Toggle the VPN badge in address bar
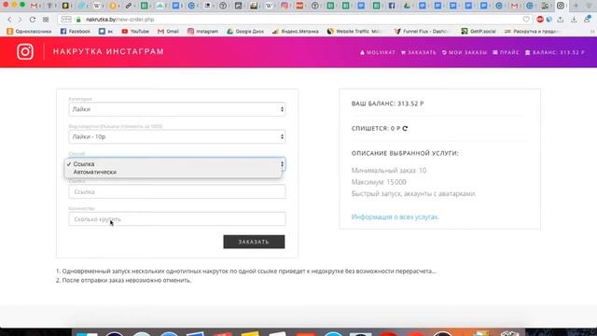Image resolution: width=597 pixels, height=336 pixels. 66,19
